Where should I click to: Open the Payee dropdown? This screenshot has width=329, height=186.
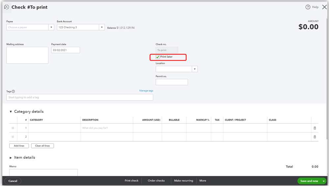point(51,27)
